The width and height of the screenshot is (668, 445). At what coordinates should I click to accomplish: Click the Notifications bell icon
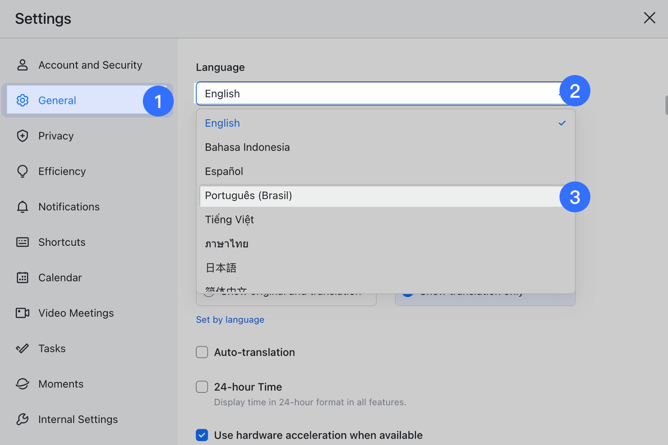point(22,207)
